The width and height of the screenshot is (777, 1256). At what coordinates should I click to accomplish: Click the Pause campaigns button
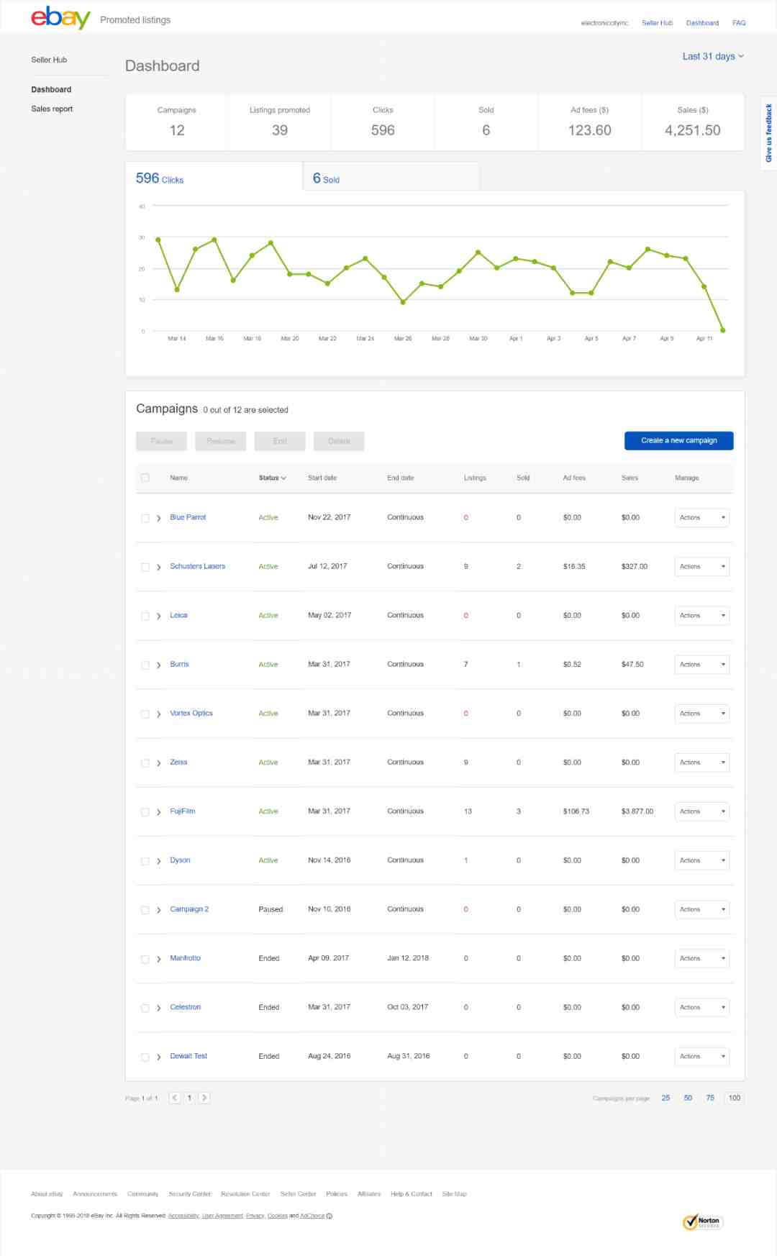[x=161, y=441]
